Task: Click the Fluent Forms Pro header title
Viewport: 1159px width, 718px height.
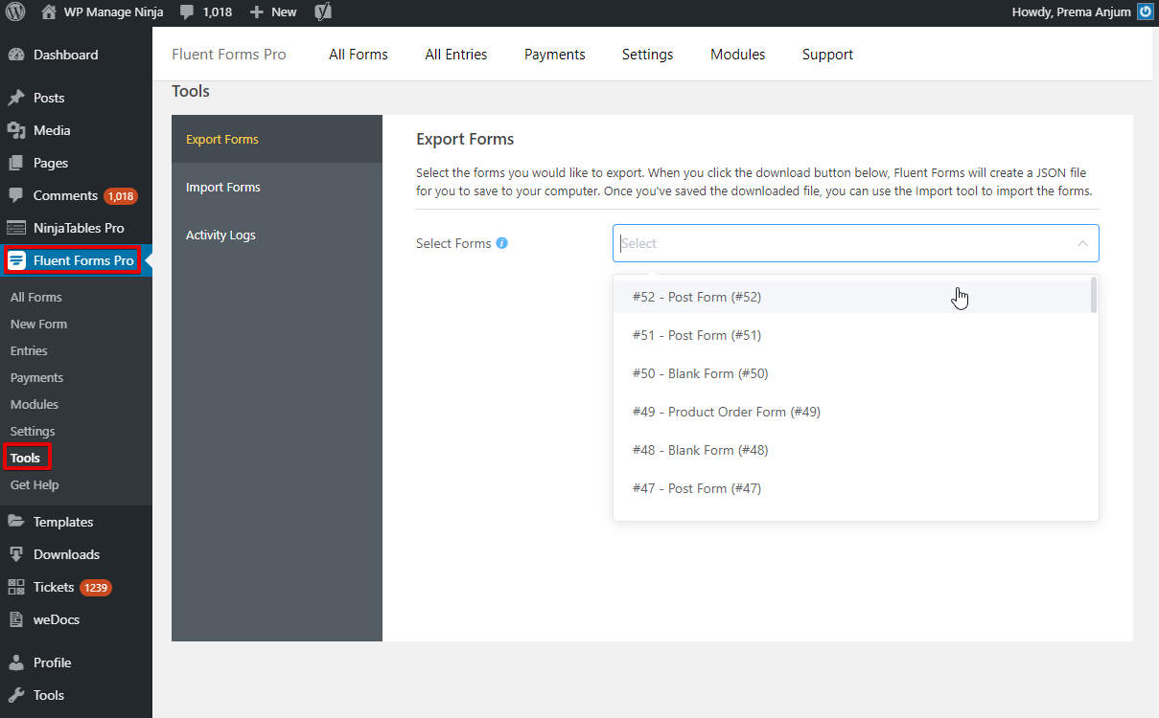Action: tap(229, 55)
